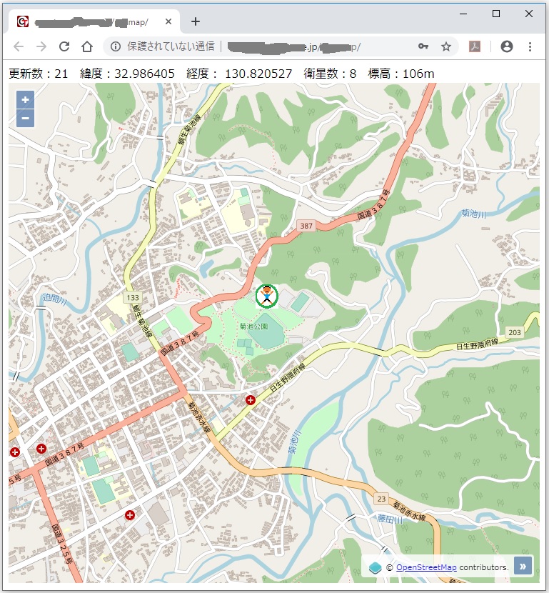This screenshot has width=549, height=593.
Task: Open the OpenStreetMap link
Action: point(426,567)
